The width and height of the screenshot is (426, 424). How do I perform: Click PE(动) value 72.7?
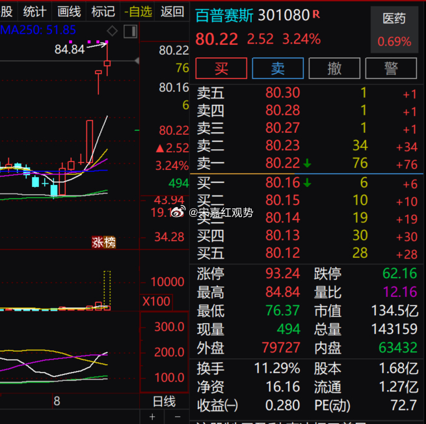(x=403, y=405)
